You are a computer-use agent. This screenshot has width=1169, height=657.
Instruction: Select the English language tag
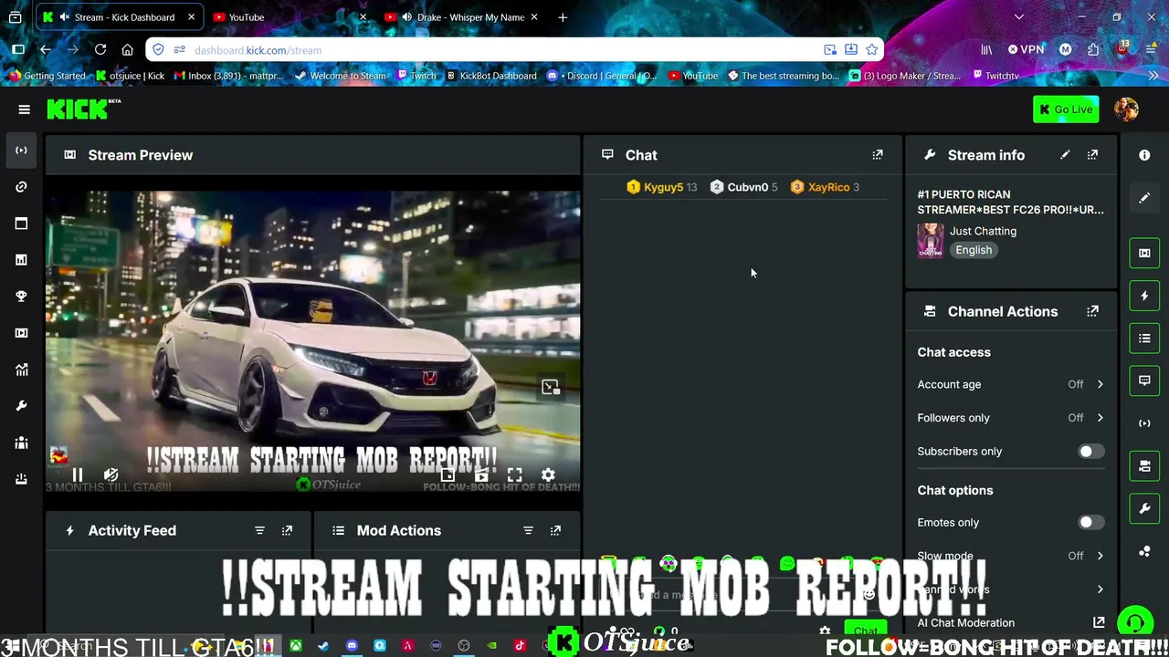974,250
